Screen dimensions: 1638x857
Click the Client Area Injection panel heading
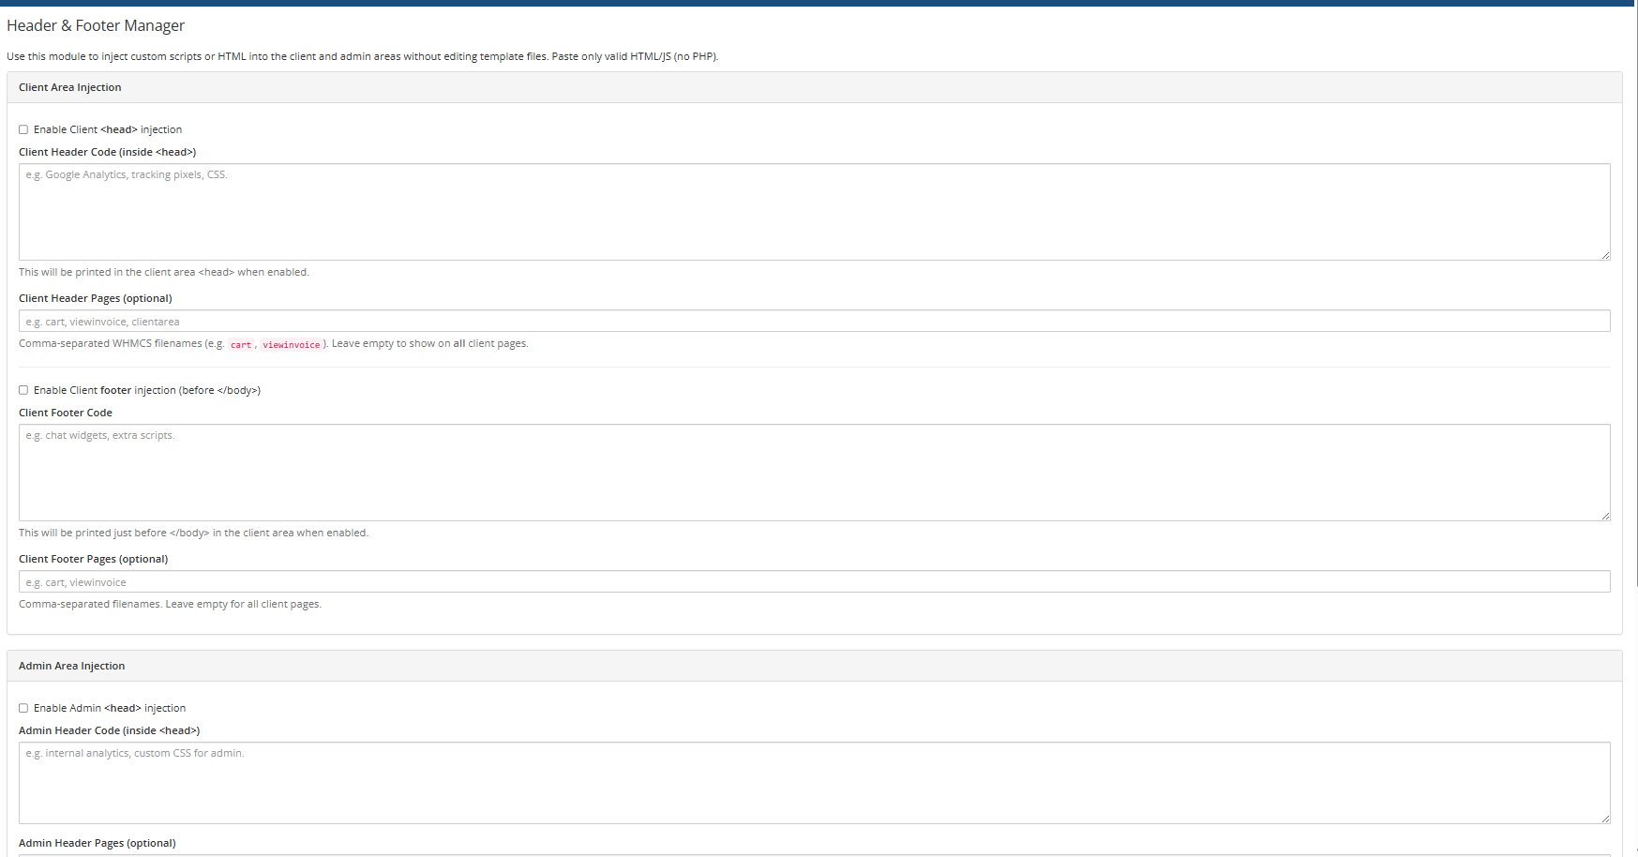click(70, 88)
